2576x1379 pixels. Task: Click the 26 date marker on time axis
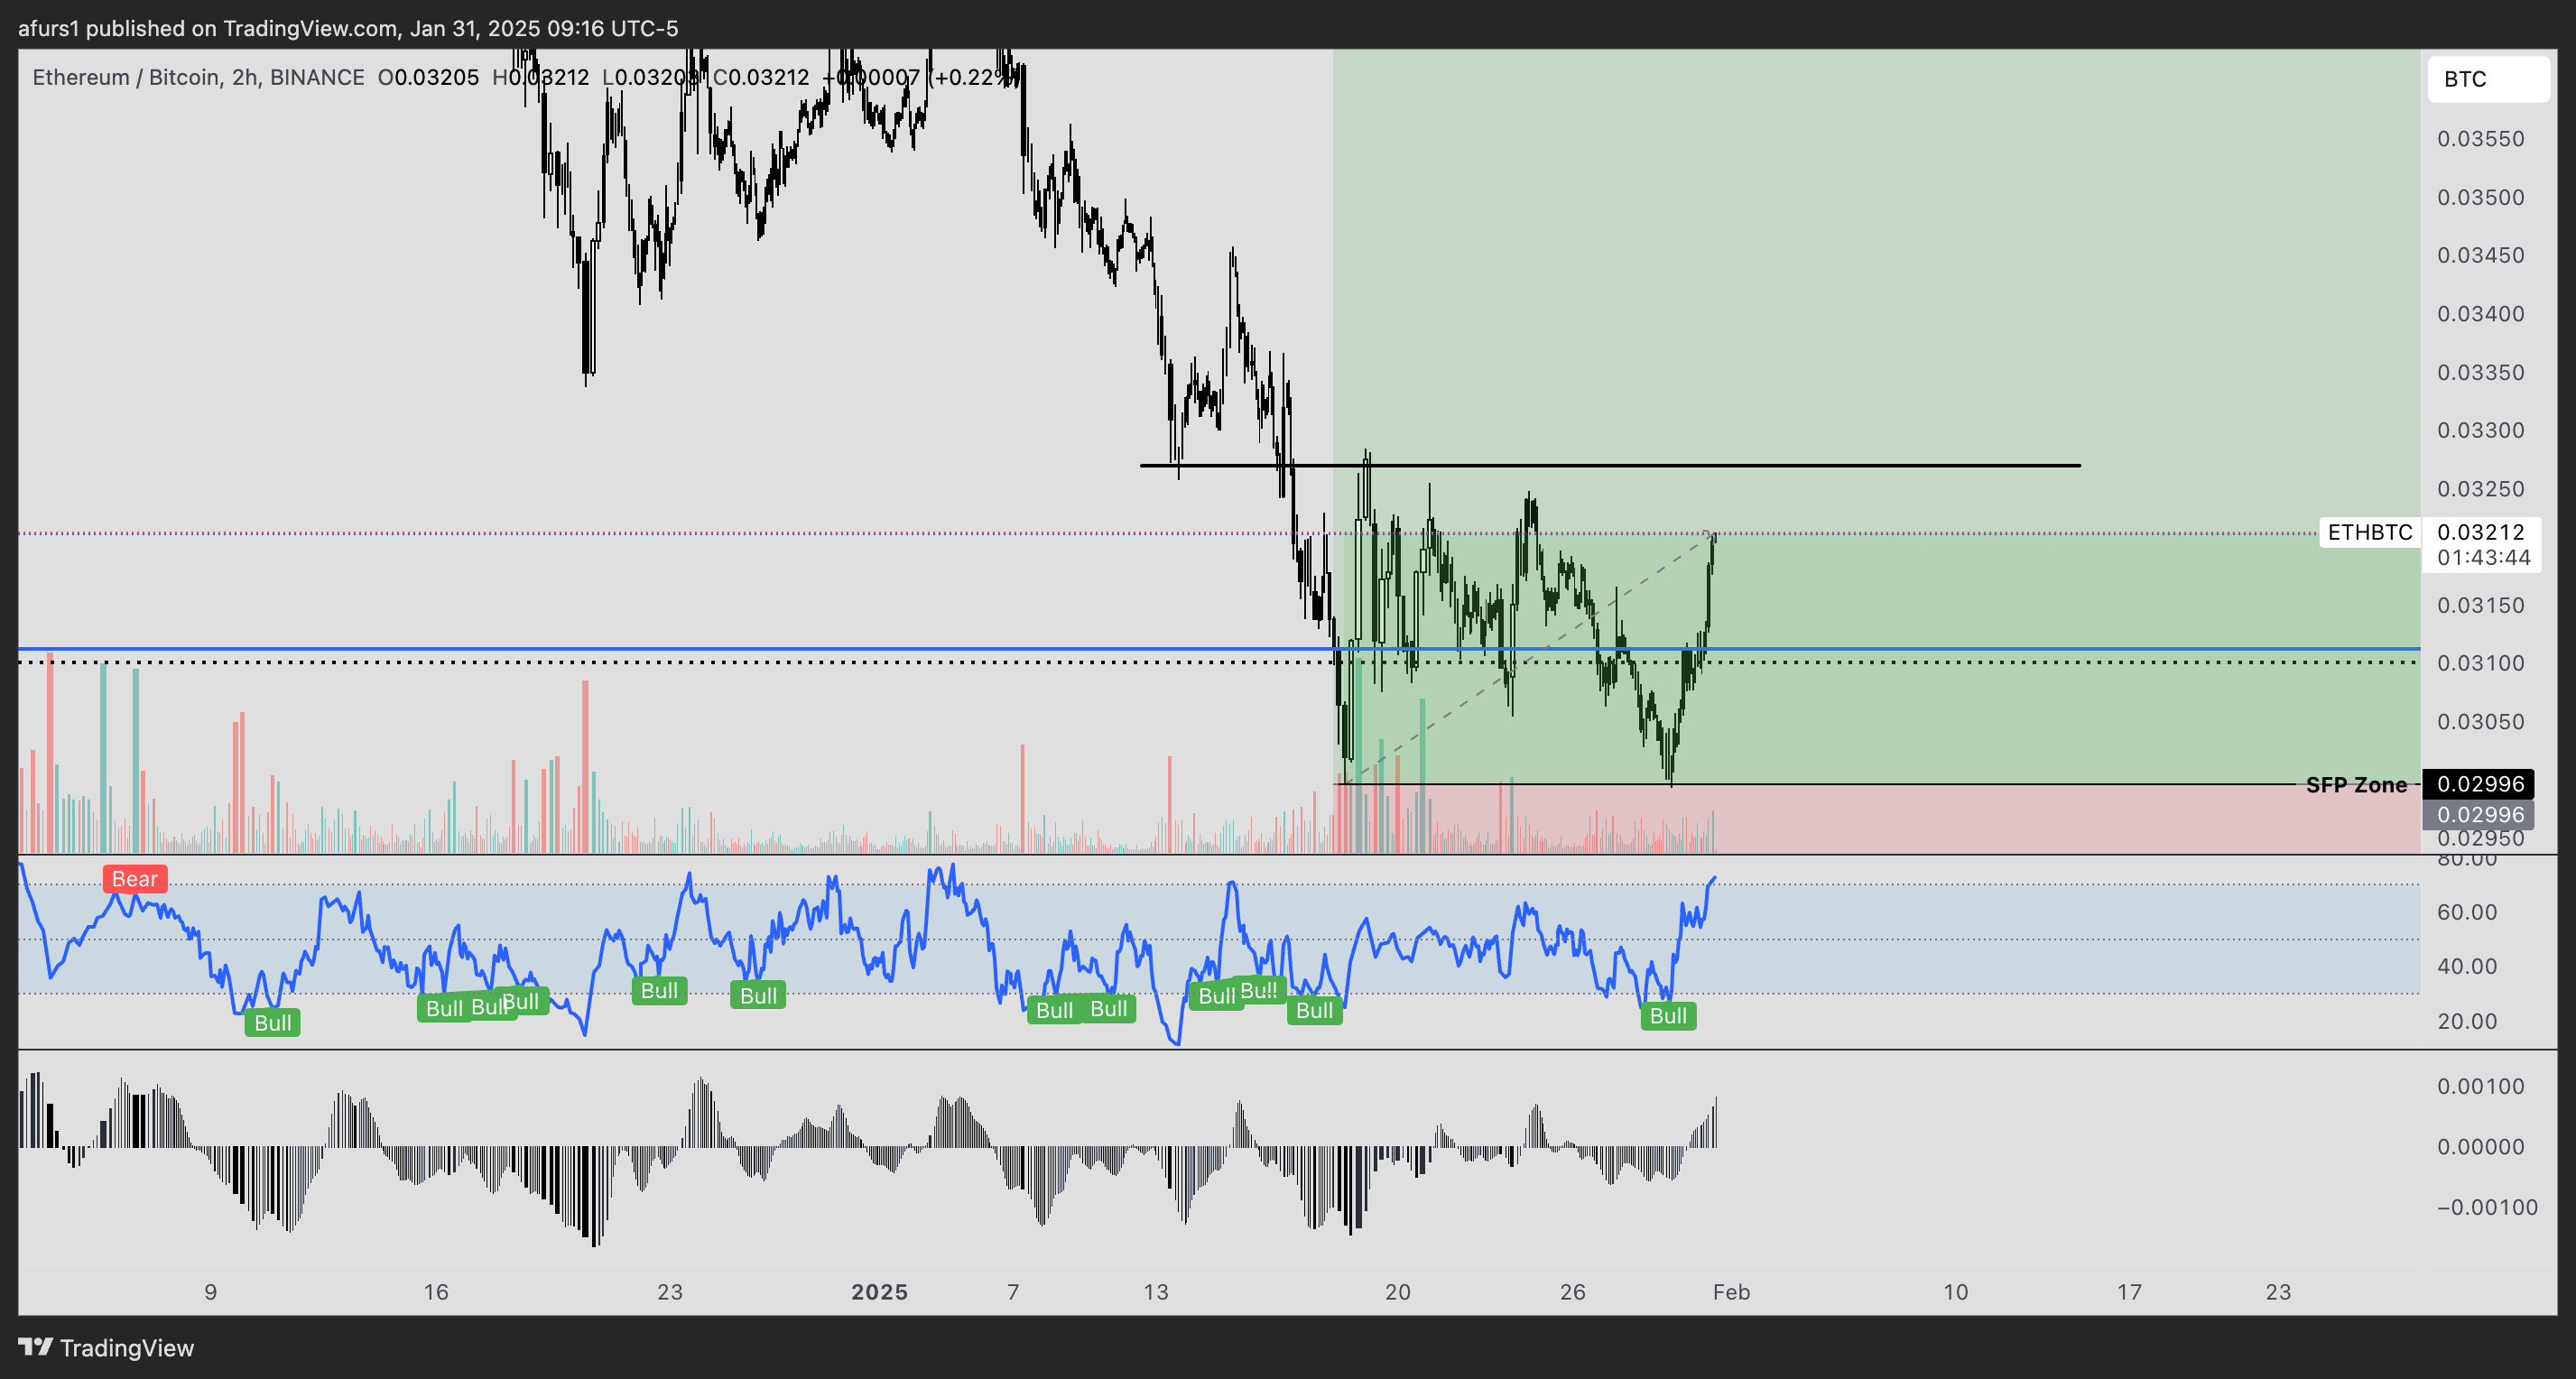(1573, 1292)
